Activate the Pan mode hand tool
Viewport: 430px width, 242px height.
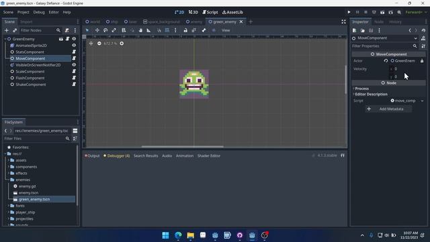coord(140,30)
